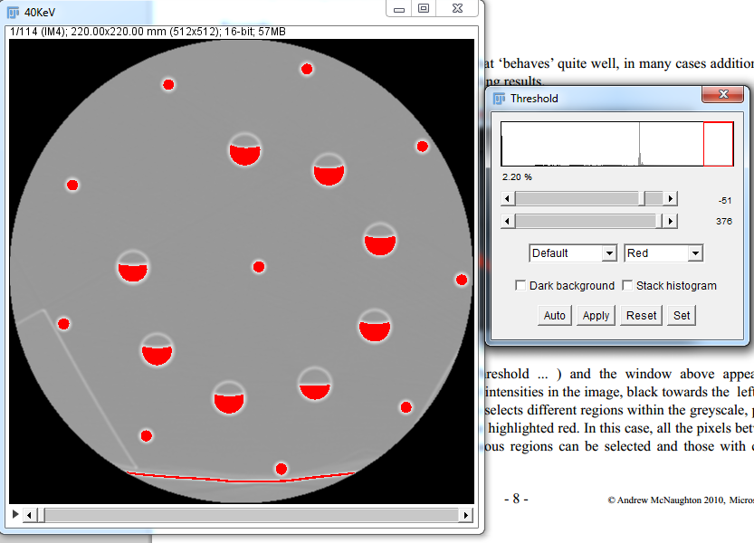Image resolution: width=754 pixels, height=543 pixels.
Task: Enable the Dark background checkbox
Action: coord(520,286)
